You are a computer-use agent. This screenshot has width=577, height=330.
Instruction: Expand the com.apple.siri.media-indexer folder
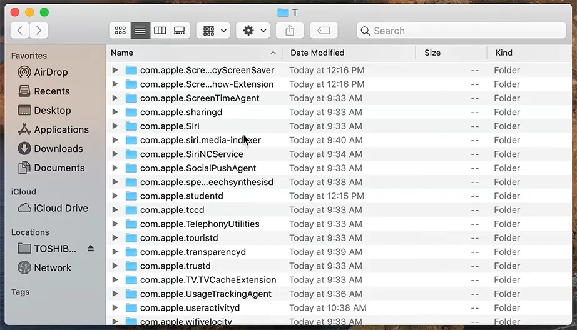115,139
